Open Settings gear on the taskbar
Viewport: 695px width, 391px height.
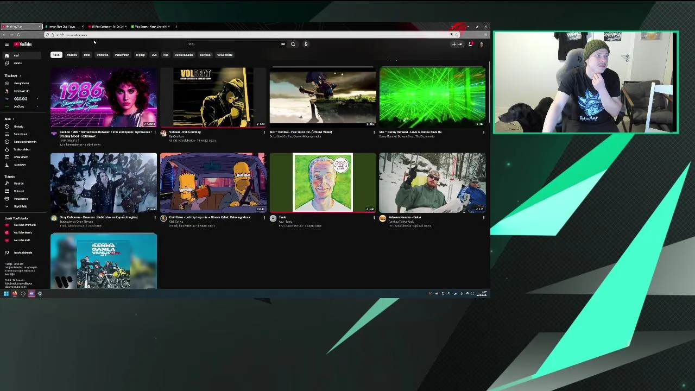click(x=40, y=294)
